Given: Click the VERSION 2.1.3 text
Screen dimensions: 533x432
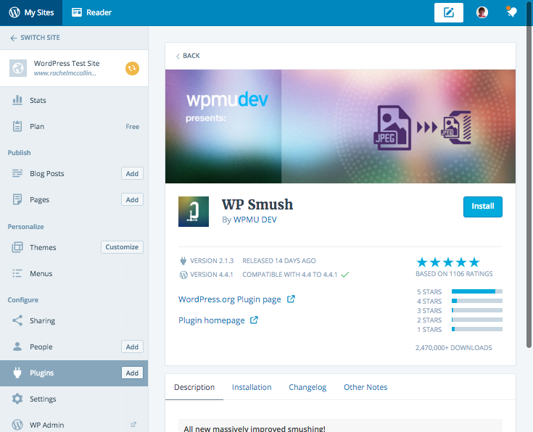Looking at the screenshot, I should 212,261.
